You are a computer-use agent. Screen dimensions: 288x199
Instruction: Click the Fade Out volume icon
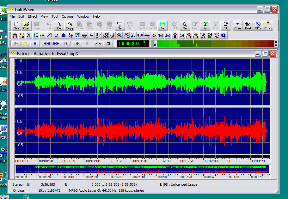coord(168,35)
